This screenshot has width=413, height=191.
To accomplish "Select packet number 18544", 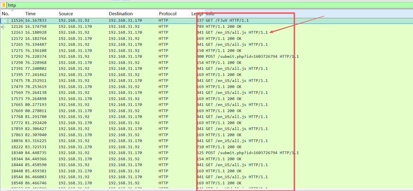I will (x=17, y=177).
